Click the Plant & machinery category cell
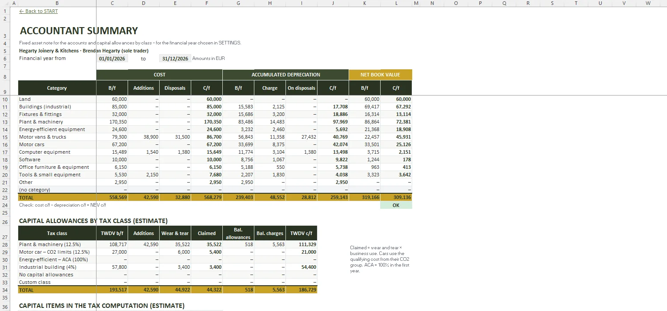The height and width of the screenshot is (311, 667). pyautogui.click(x=57, y=122)
